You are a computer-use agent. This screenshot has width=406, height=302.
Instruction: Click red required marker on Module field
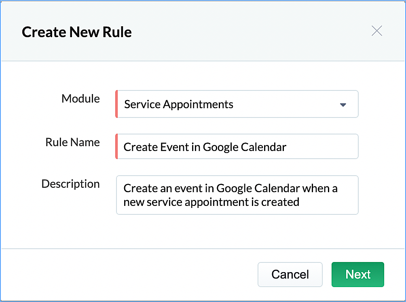point(116,104)
